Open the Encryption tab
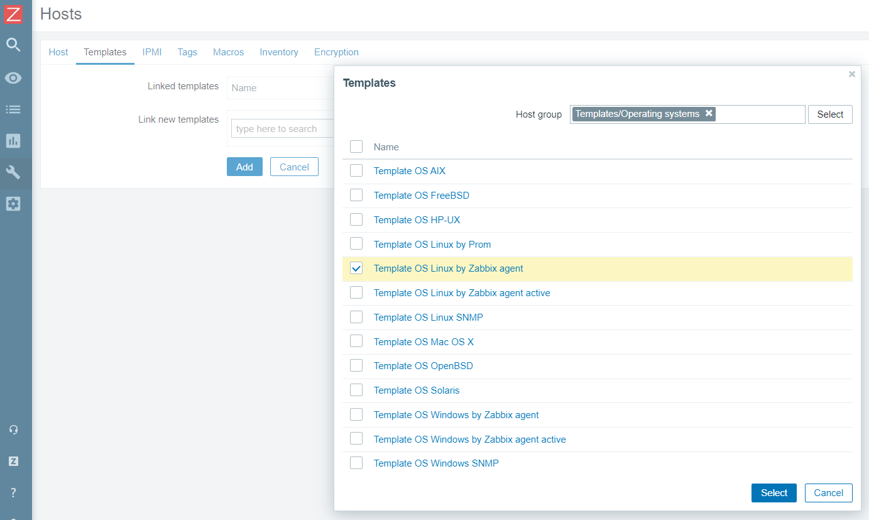The height and width of the screenshot is (520, 869). tap(336, 52)
